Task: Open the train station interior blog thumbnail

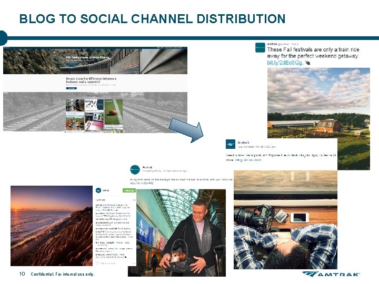Action: [75, 105]
